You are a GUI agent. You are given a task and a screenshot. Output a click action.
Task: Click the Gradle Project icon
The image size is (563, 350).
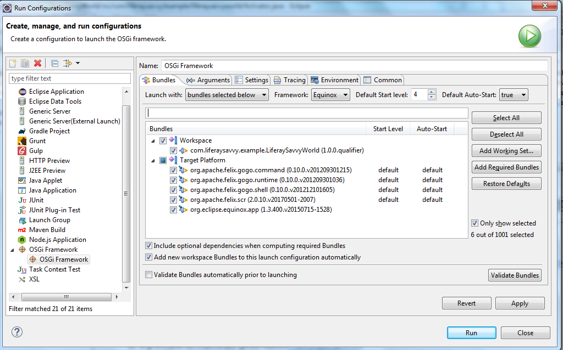[x=22, y=131]
